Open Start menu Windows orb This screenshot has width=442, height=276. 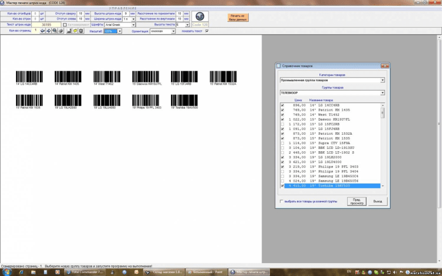click(6, 272)
